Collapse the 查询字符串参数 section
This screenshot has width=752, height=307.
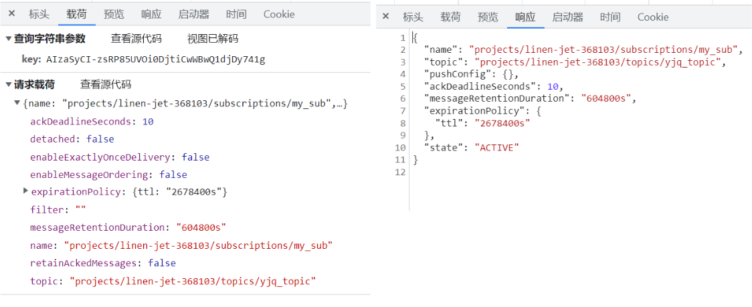(9, 39)
